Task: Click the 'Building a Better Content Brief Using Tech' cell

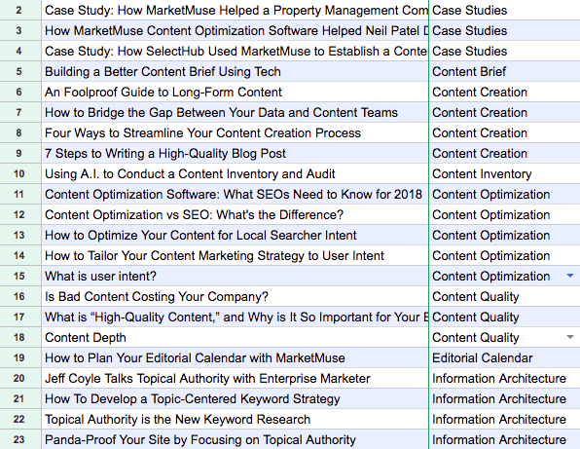Action: 235,71
